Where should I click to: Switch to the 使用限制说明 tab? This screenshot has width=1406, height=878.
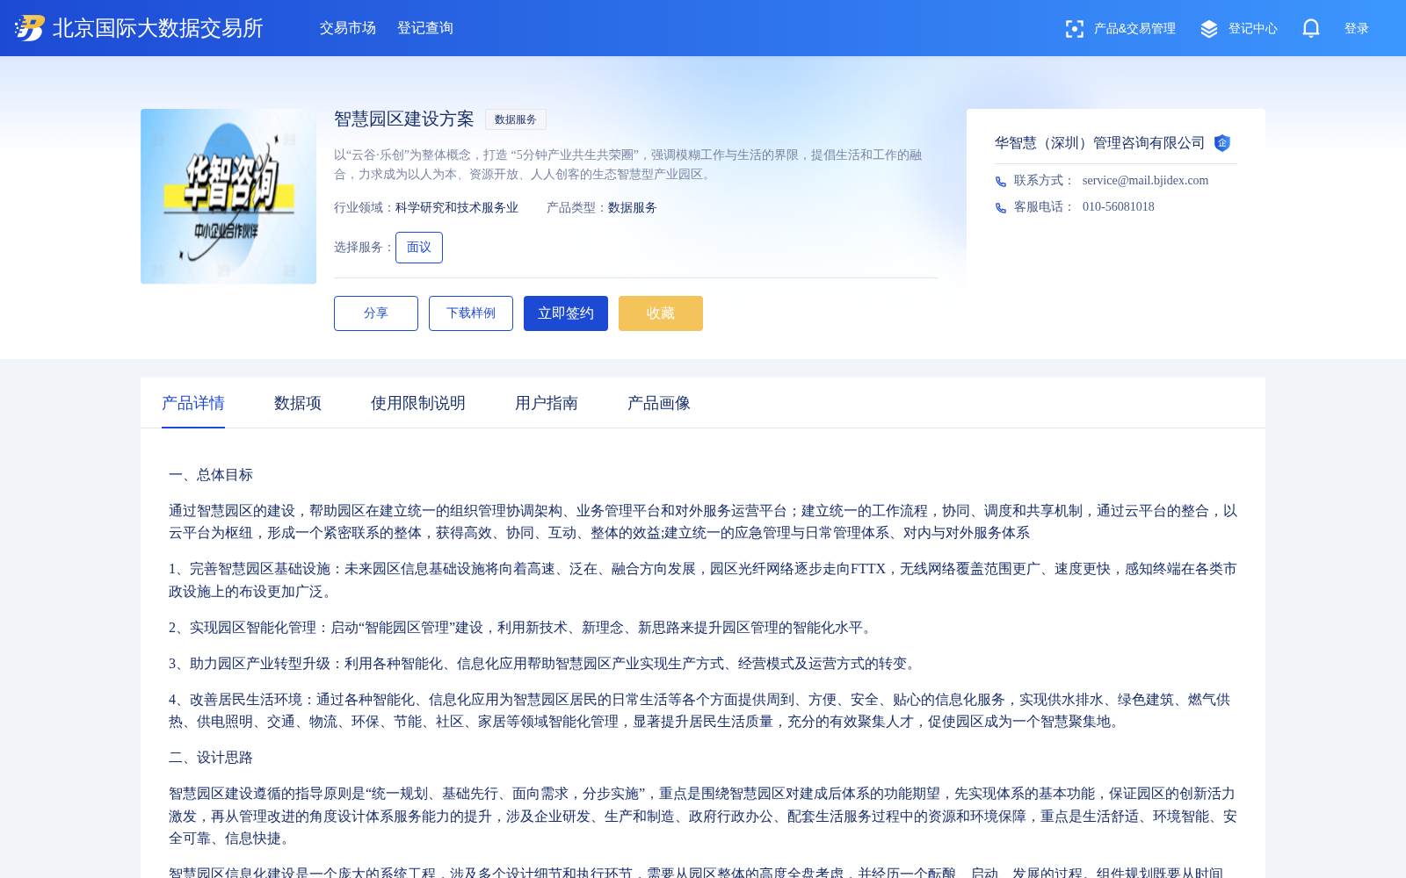click(x=418, y=403)
